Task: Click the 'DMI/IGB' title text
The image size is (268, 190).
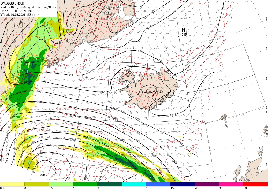Action: click(x=7, y=3)
